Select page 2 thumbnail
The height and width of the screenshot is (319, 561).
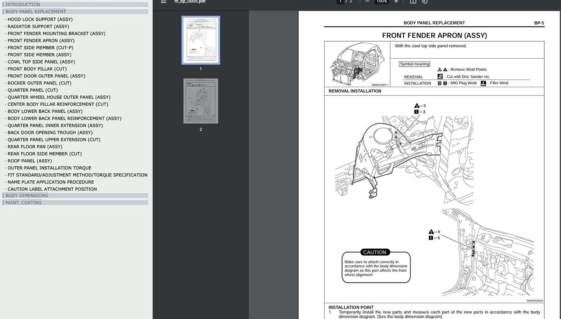[x=201, y=101]
